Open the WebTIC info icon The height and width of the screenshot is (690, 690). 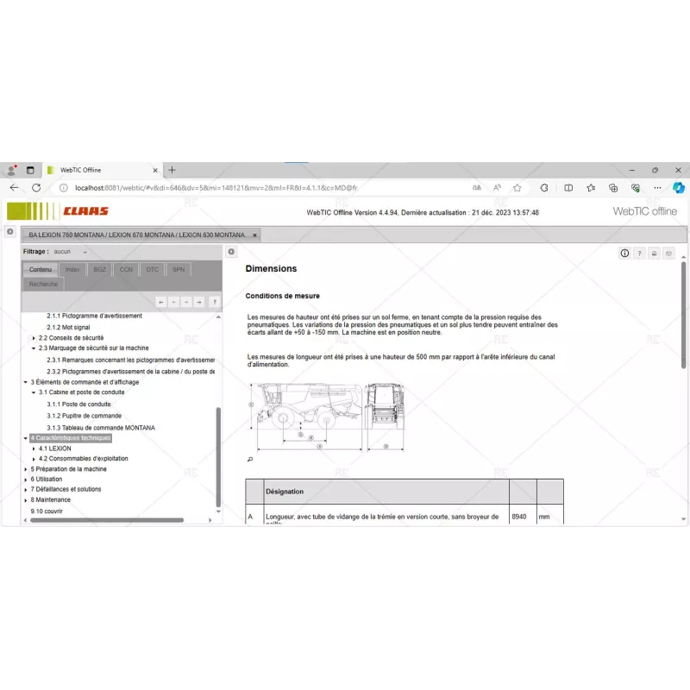pos(624,253)
